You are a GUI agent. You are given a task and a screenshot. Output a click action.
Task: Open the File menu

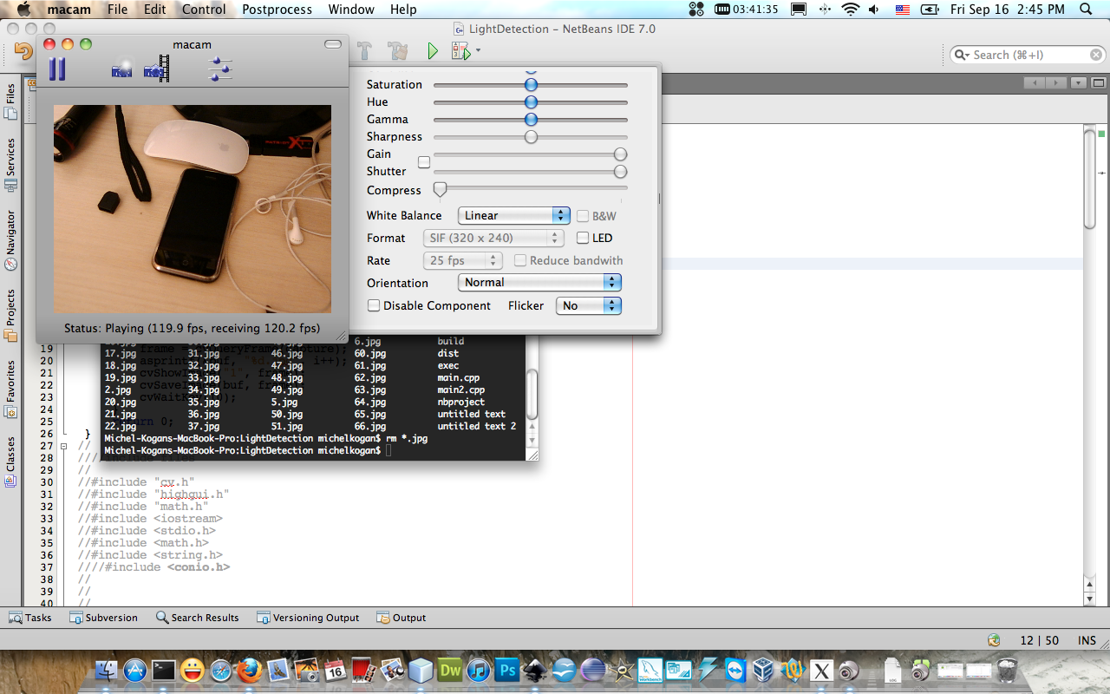click(x=117, y=10)
